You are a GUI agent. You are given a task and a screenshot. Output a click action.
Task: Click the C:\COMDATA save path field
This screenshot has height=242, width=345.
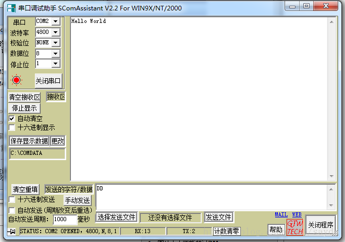(x=37, y=153)
